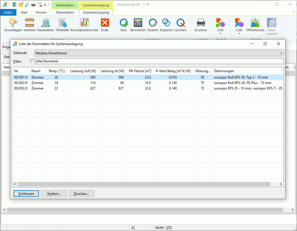The image size is (297, 231).
Task: Click the swisspor Roll EPS-20, PE Plus cell
Action: click(x=248, y=83)
